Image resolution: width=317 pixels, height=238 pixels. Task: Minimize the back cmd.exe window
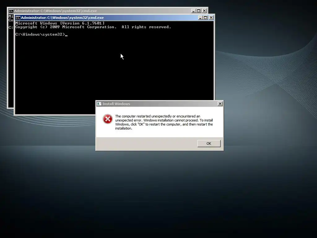(x=193, y=11)
